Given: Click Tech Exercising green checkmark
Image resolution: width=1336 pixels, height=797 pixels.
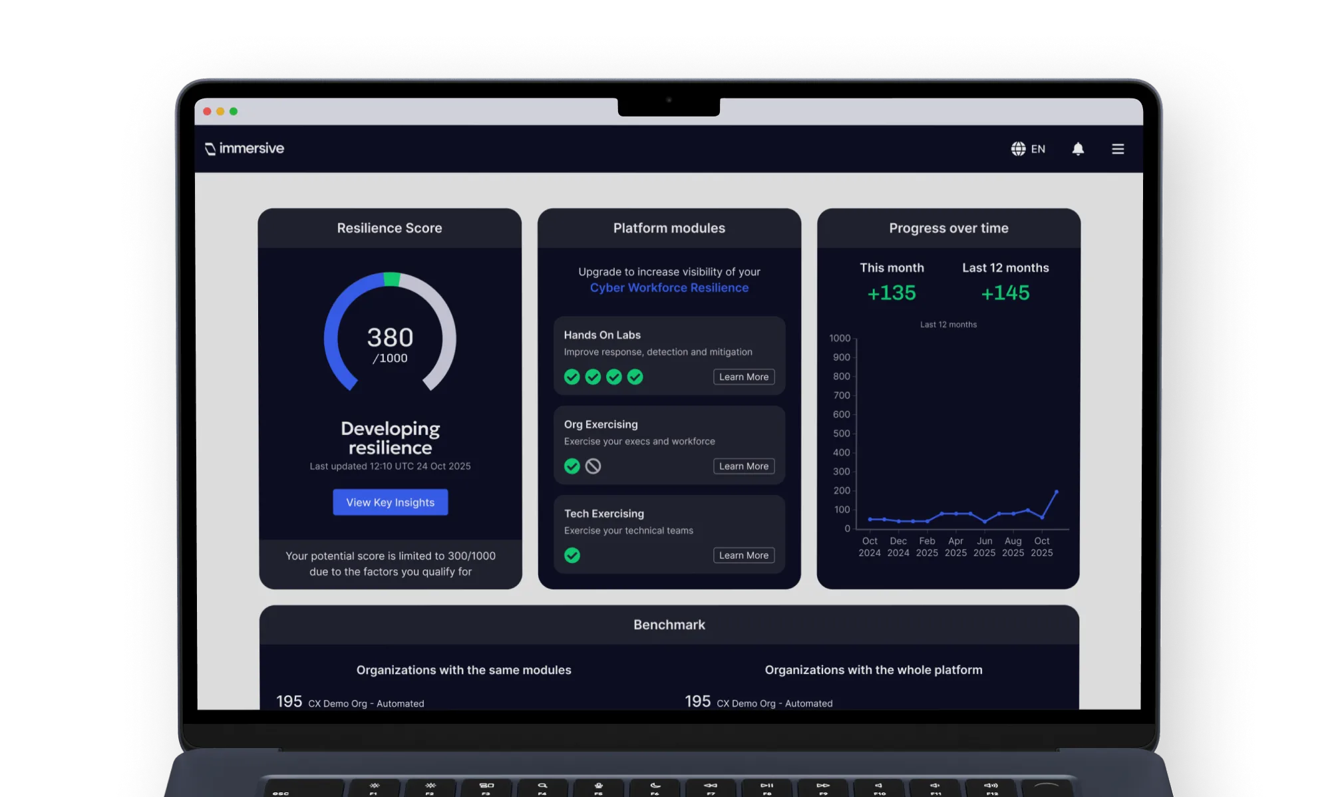Looking at the screenshot, I should click(x=572, y=556).
